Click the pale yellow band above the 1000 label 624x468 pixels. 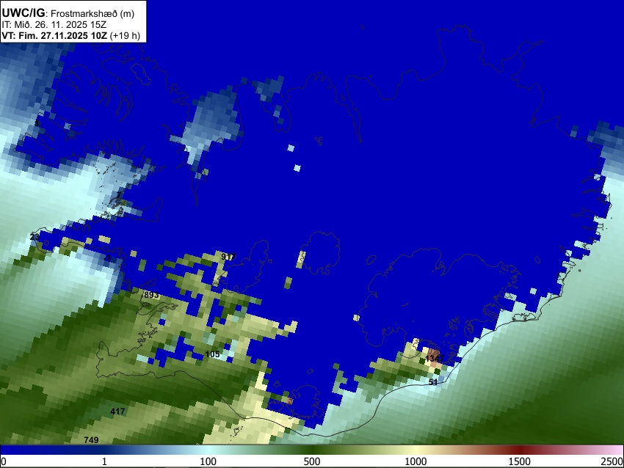[416, 450]
